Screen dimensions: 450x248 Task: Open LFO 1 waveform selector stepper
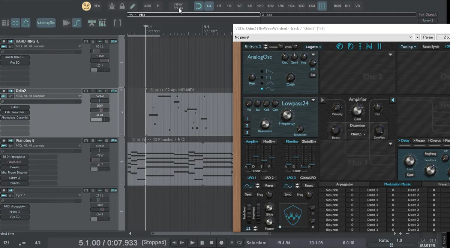click(x=258, y=186)
